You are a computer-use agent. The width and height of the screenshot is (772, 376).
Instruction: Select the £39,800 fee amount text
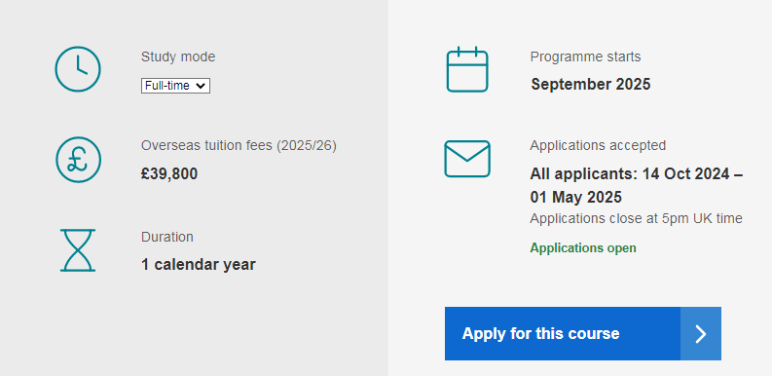click(169, 174)
